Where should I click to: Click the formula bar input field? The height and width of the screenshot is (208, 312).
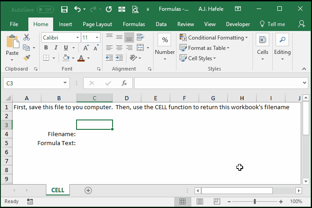point(218,83)
